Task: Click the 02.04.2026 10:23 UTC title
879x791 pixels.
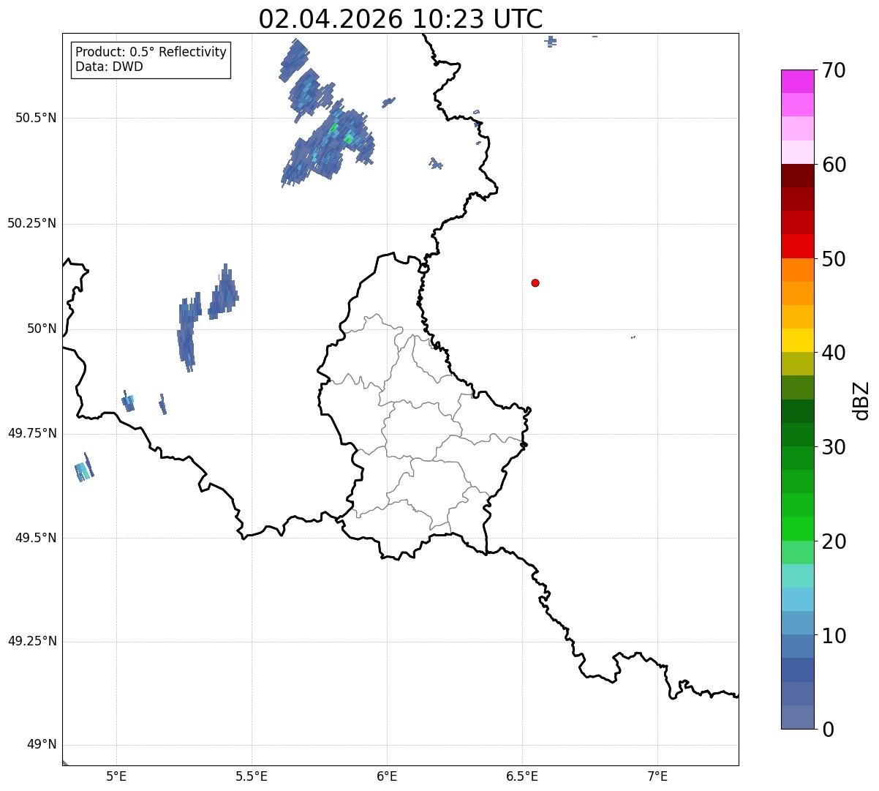Action: pos(401,19)
